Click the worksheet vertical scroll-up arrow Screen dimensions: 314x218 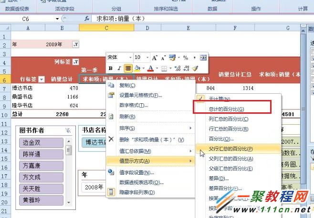pyautogui.click(x=303, y=30)
